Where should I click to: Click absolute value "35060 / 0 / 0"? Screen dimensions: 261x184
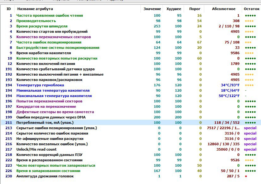click(228, 149)
